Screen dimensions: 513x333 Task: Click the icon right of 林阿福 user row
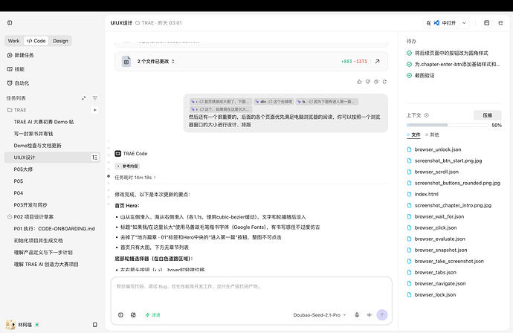95,325
